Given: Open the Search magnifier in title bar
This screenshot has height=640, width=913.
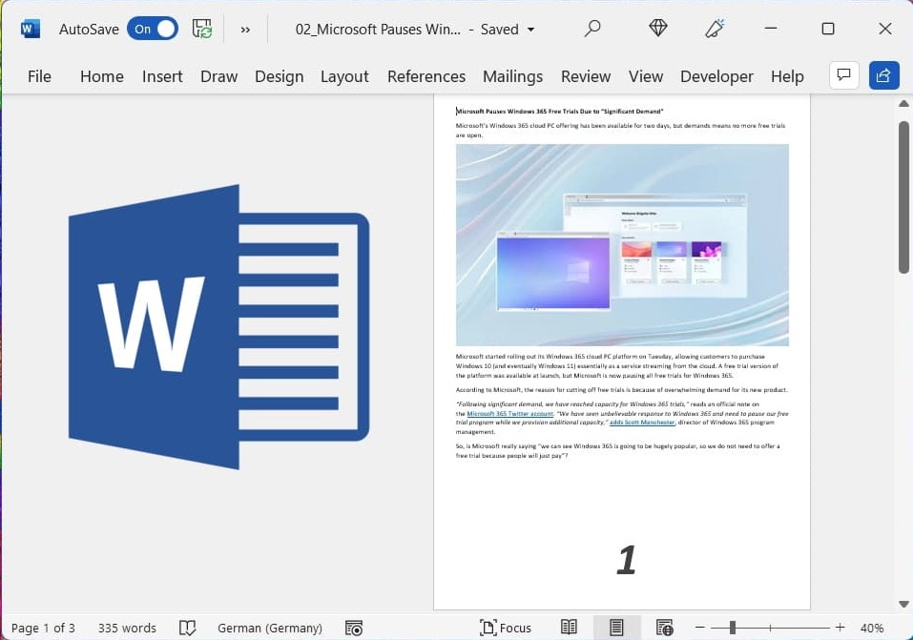Looking at the screenshot, I should coord(592,28).
